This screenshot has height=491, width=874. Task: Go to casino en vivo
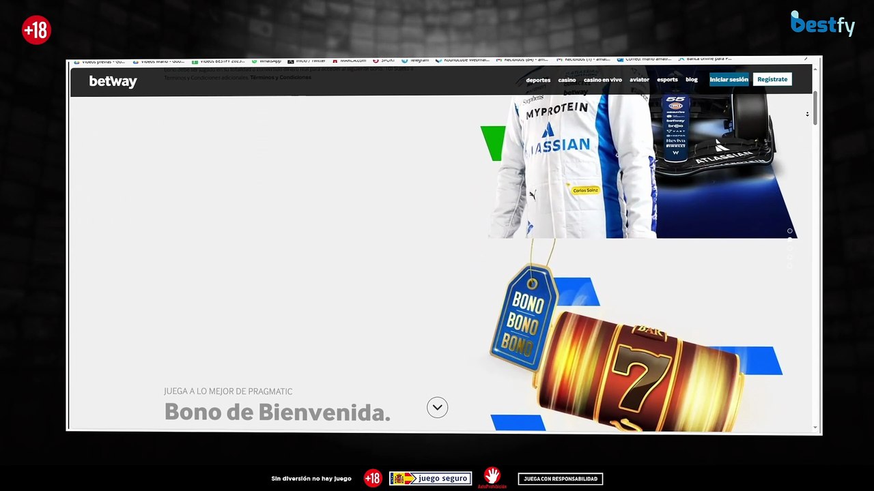602,80
